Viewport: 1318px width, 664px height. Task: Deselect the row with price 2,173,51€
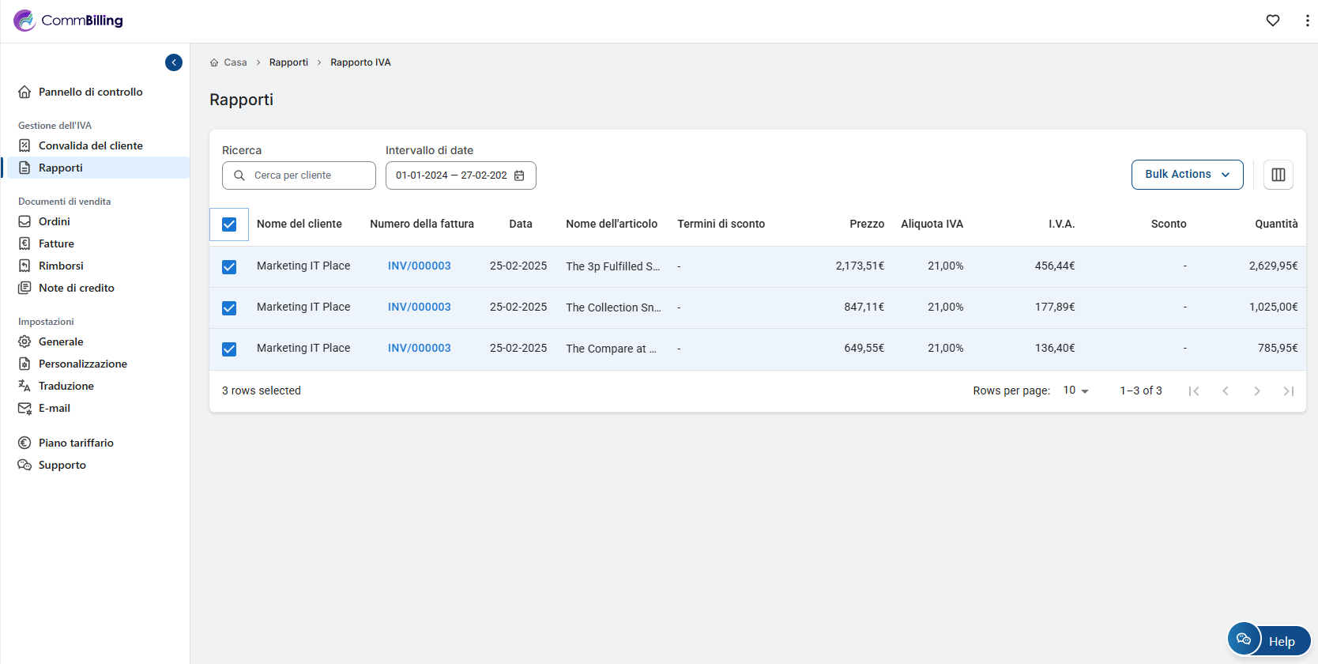229,267
